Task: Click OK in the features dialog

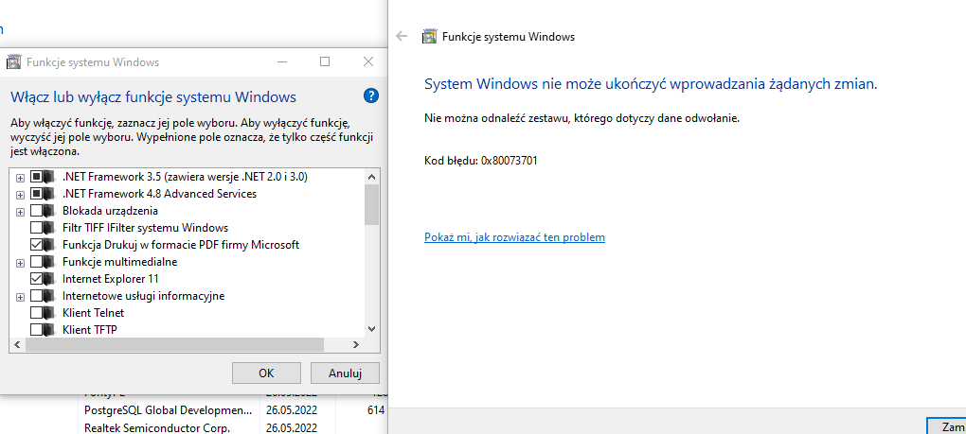Action: [x=266, y=373]
